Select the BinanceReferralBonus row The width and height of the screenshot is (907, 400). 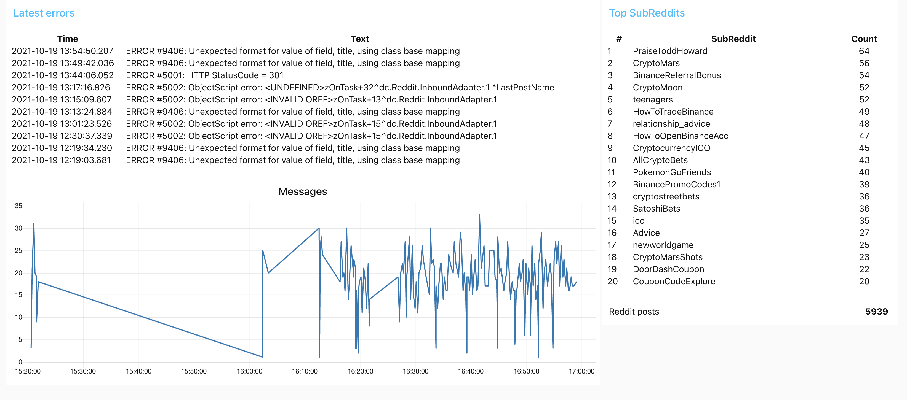676,75
